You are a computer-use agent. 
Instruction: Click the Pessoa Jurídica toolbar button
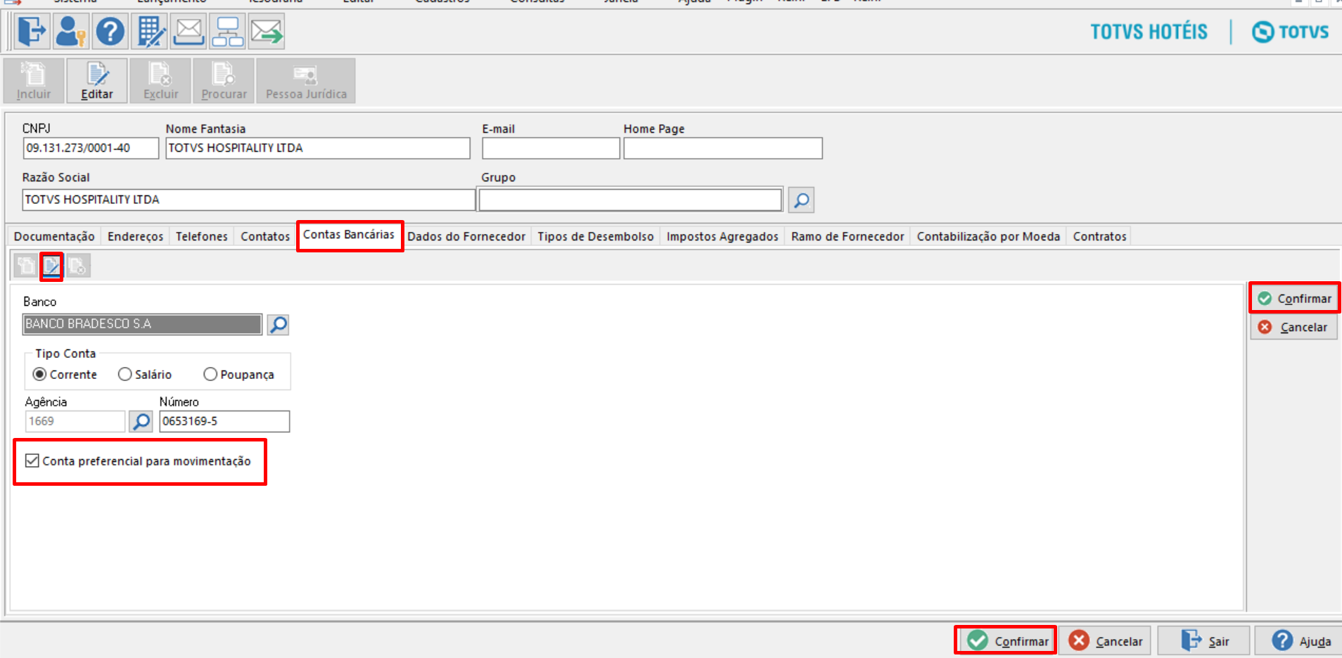coord(306,81)
